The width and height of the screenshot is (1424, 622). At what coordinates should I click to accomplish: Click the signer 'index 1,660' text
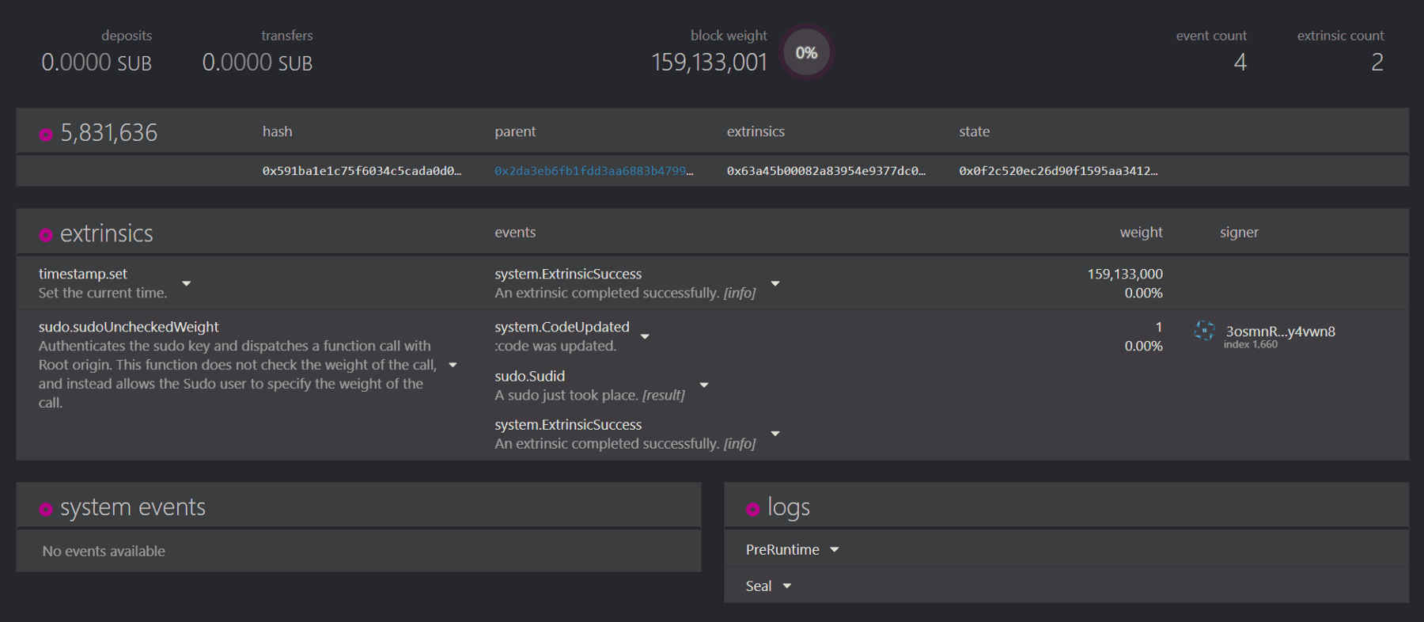[1251, 344]
